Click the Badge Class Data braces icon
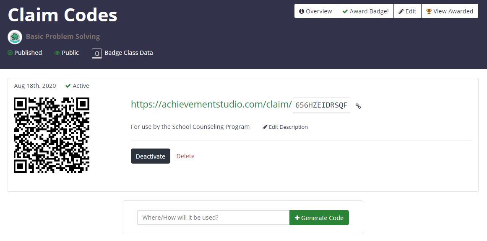The image size is (487, 241). (97, 53)
